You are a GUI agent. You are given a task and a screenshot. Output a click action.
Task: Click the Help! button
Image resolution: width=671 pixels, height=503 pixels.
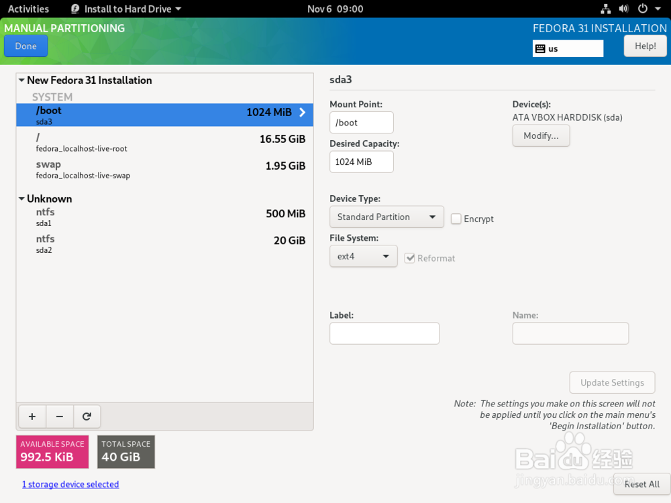coord(645,46)
